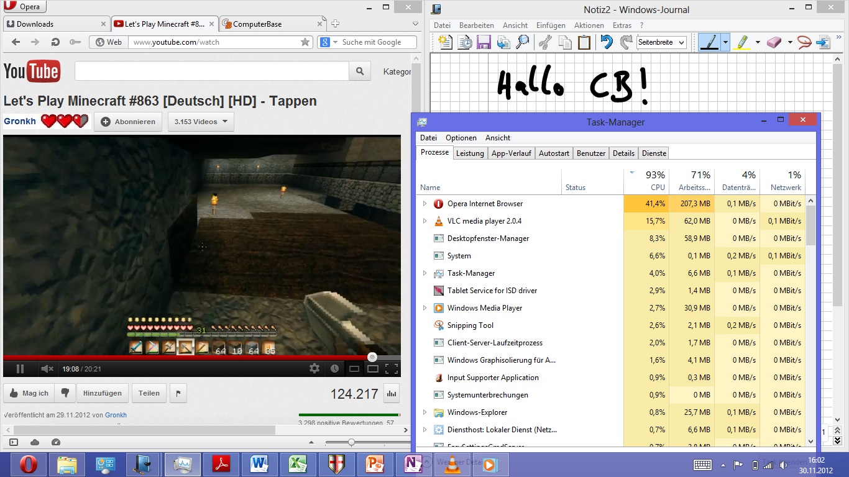This screenshot has height=477, width=849.
Task: Click the YouTube video progress bar
Action: [202, 357]
